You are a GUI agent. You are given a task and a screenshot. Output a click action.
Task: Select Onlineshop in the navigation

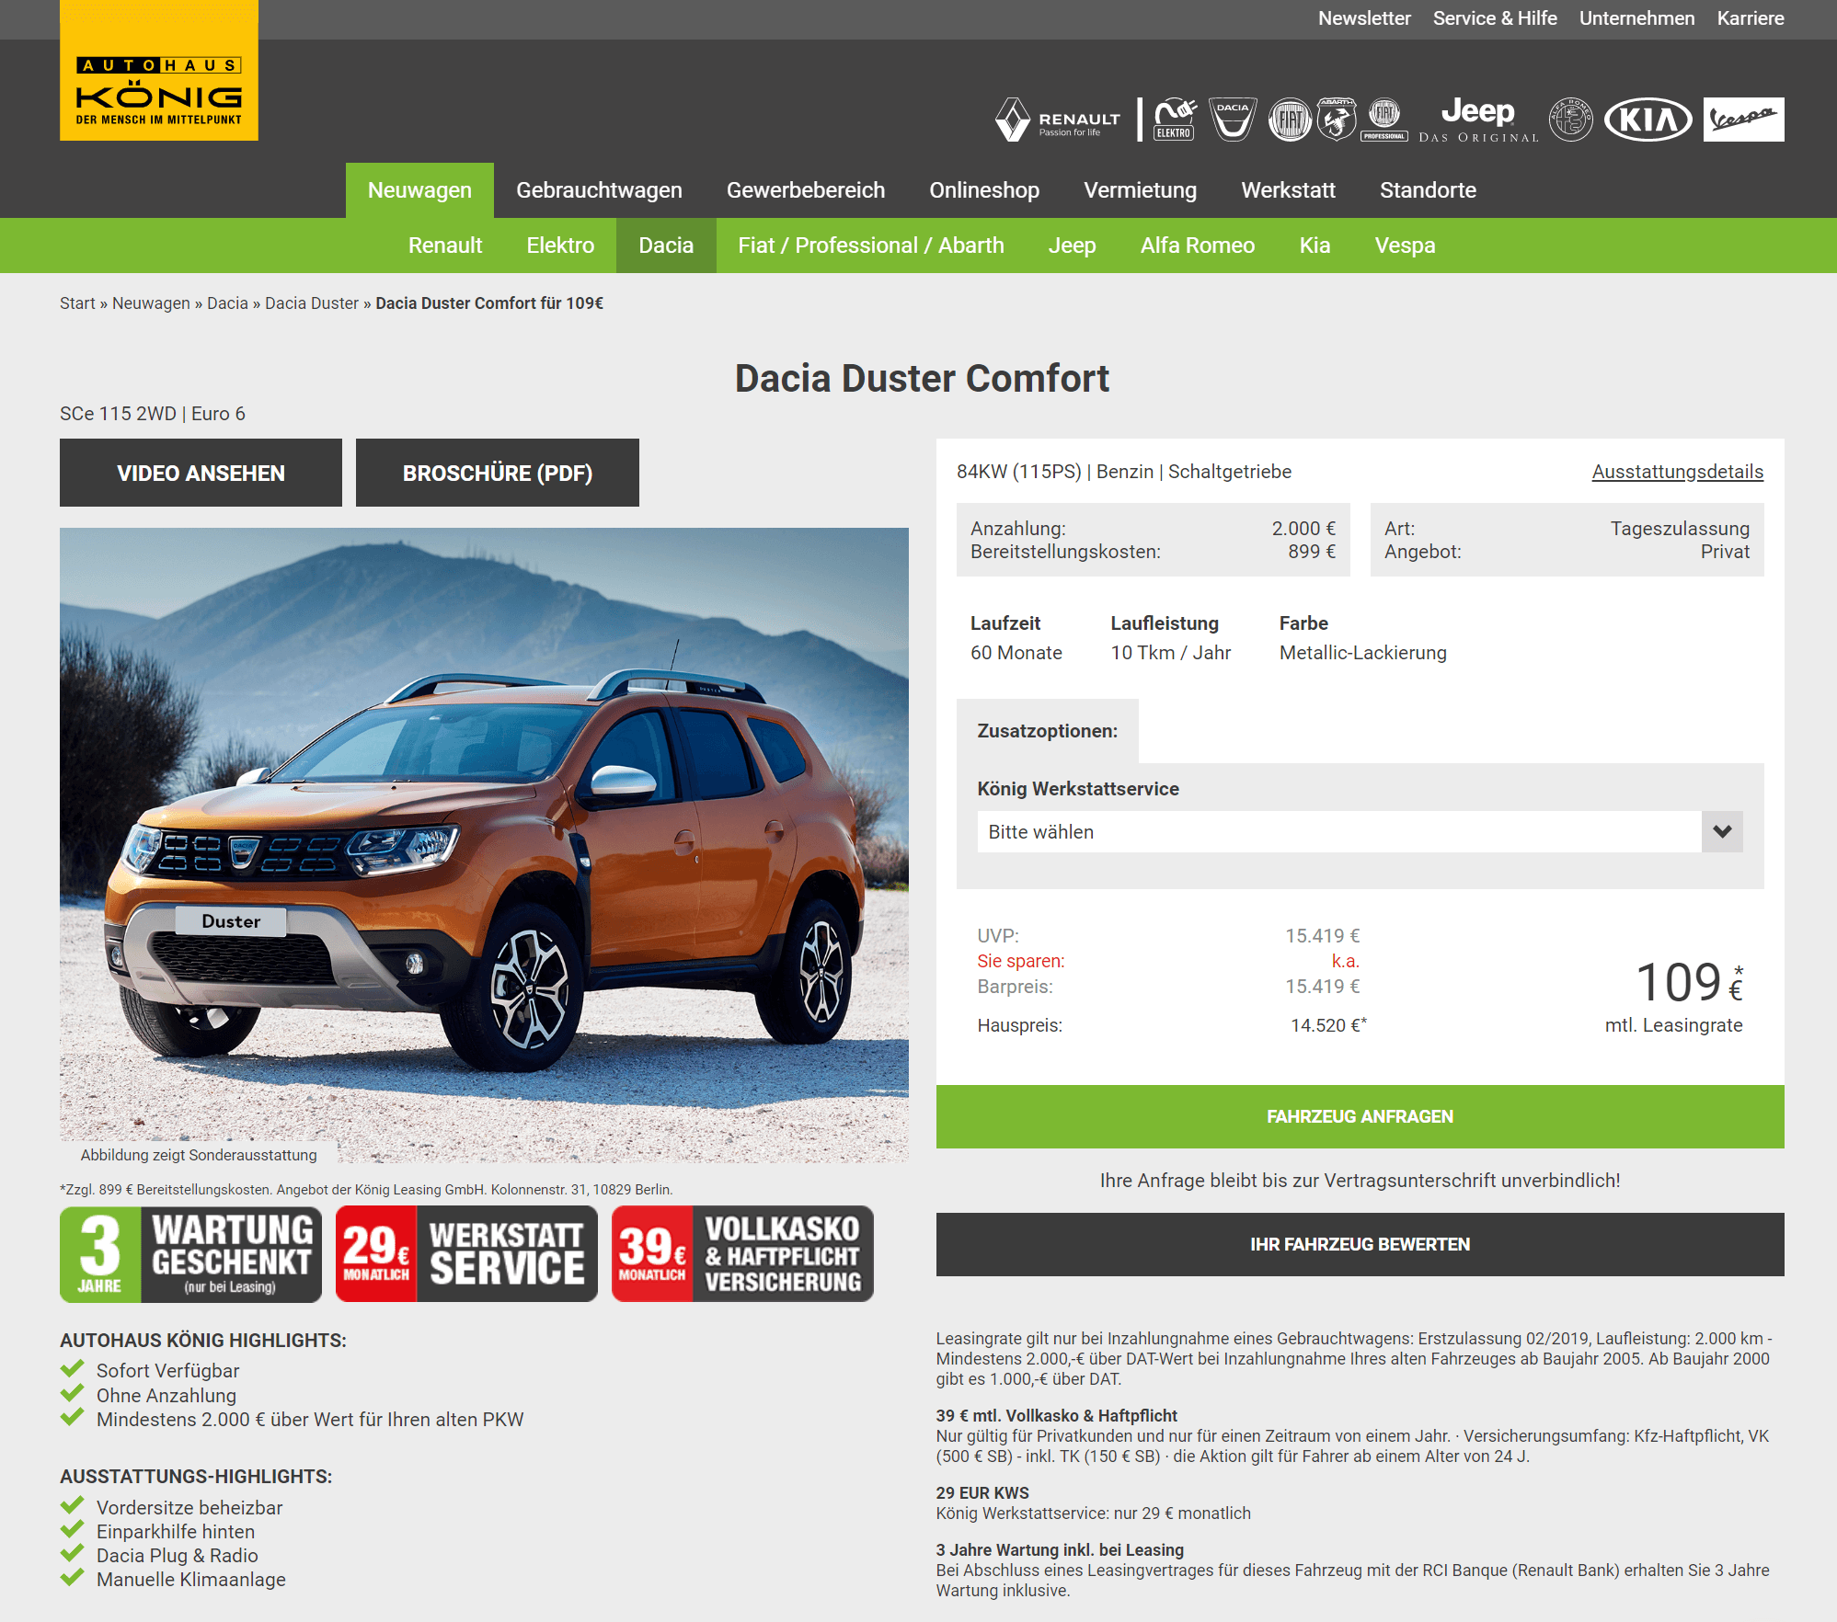[984, 190]
